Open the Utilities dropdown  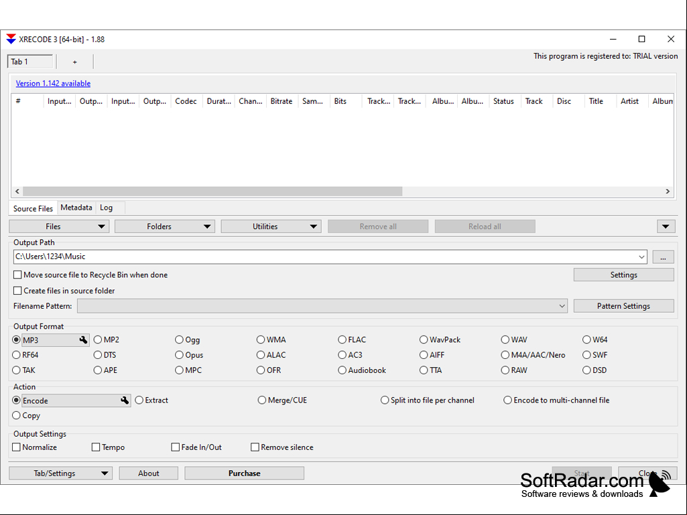tap(271, 226)
